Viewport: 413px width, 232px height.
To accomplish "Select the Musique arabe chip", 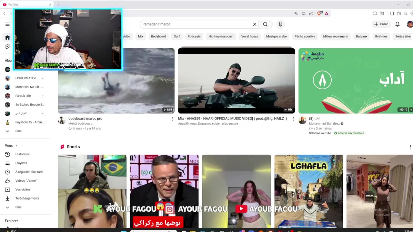I will click(x=276, y=36).
